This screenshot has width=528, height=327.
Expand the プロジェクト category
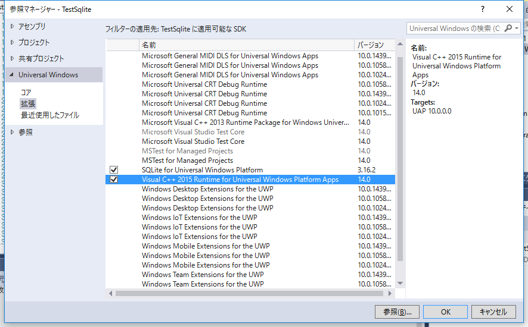(12, 42)
